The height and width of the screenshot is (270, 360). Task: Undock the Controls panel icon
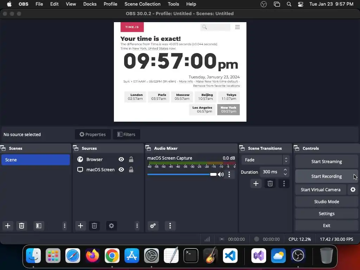pyautogui.click(x=297, y=148)
